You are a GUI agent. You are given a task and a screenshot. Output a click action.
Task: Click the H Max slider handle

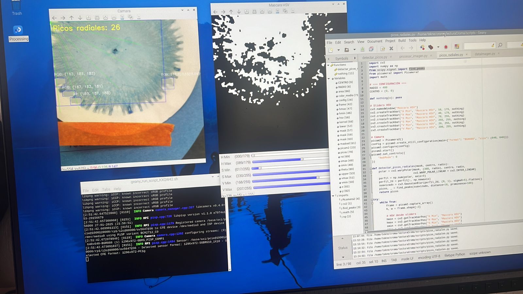point(302,159)
